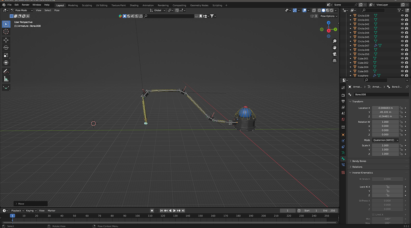411x228 pixels.
Task: Open the Pose Mode dropdown
Action: click(x=21, y=10)
